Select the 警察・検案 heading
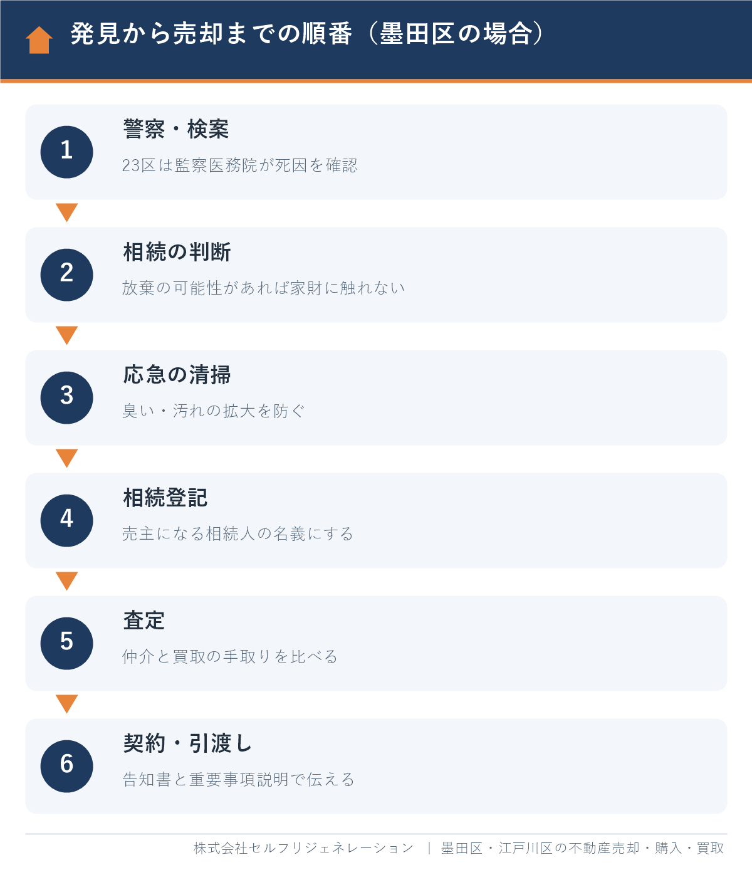 click(176, 129)
